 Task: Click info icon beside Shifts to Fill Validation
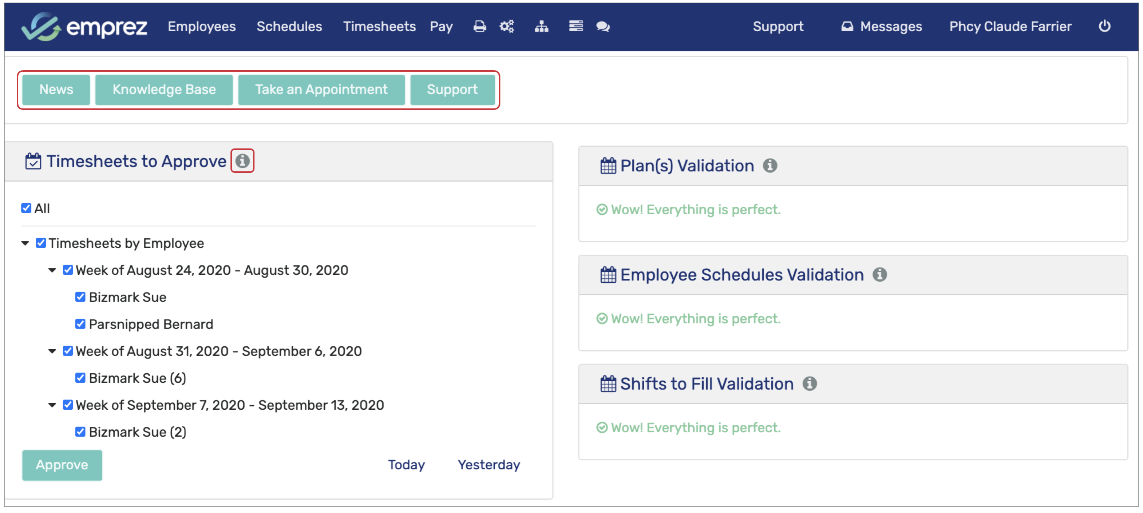(809, 384)
